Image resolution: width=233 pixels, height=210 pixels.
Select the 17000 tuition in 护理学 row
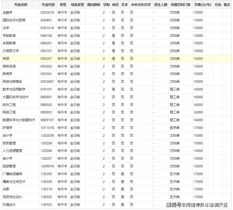(198, 128)
